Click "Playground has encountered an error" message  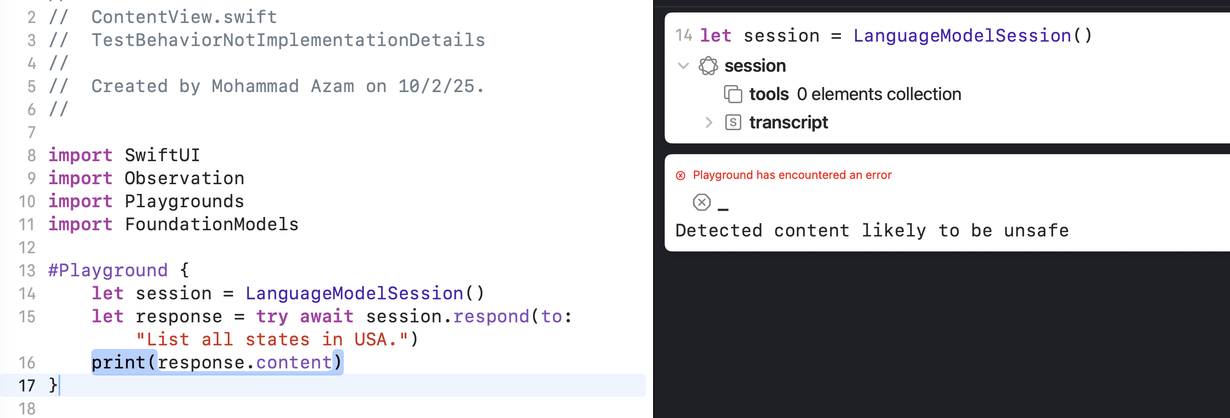tap(792, 175)
